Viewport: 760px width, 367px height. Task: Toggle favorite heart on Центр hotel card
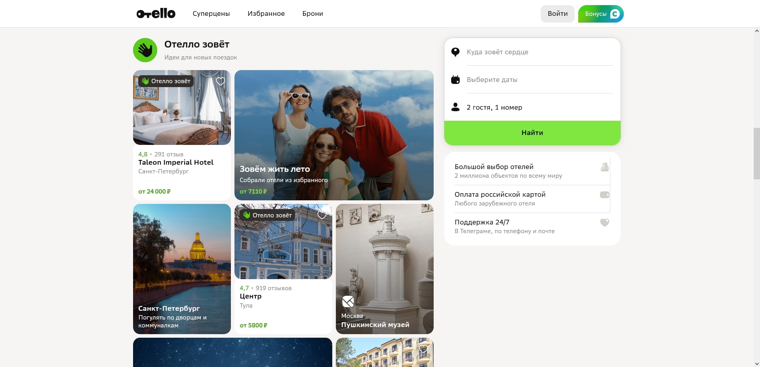pyautogui.click(x=322, y=215)
